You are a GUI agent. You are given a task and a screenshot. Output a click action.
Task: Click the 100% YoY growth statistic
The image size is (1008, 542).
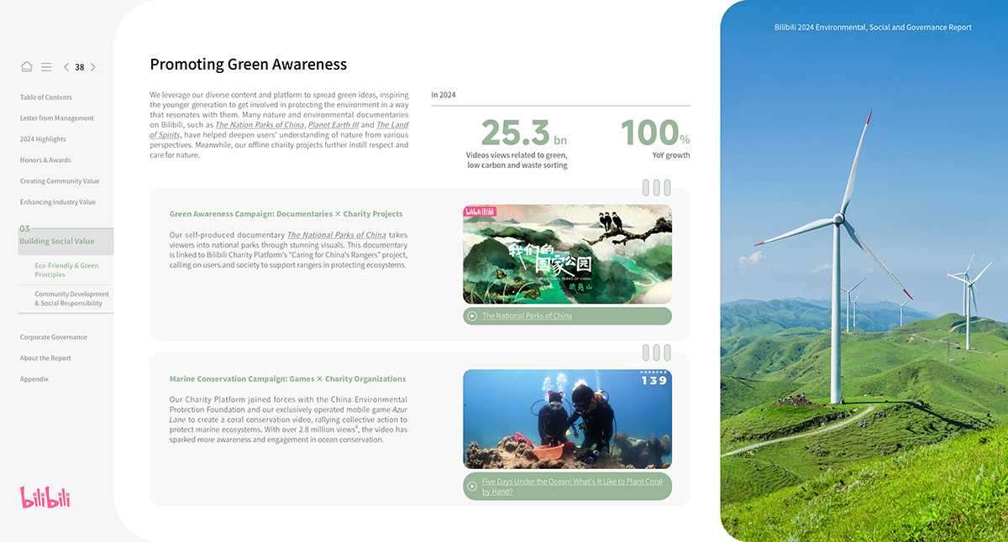click(x=655, y=138)
